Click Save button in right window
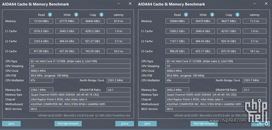This screenshot has height=130, width=272. point(147,123)
